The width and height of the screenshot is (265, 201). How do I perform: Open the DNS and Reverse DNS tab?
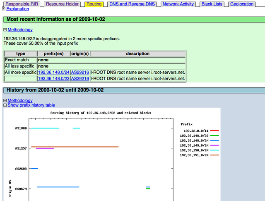(x=132, y=4)
